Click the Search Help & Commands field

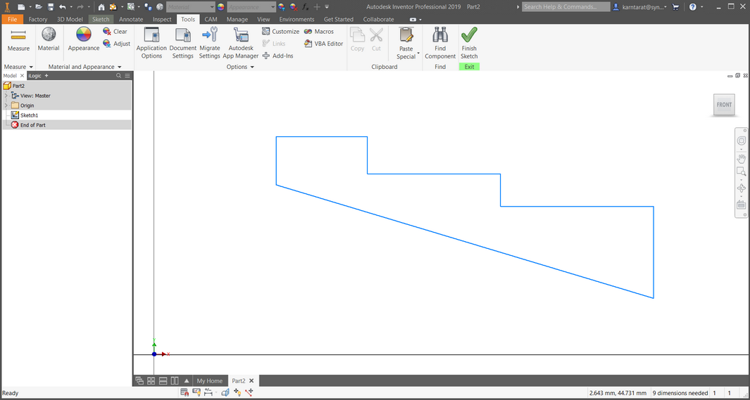click(x=566, y=7)
